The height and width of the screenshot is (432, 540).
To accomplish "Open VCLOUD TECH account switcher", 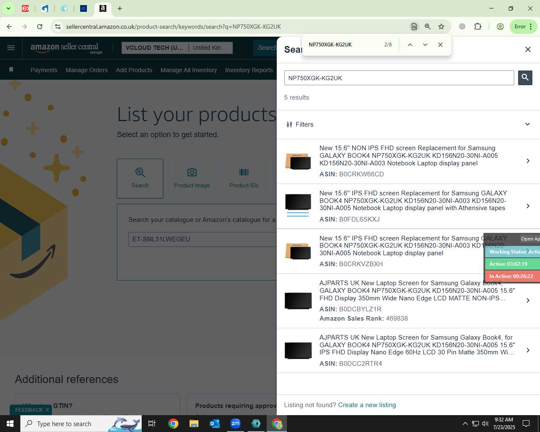I will (177, 48).
